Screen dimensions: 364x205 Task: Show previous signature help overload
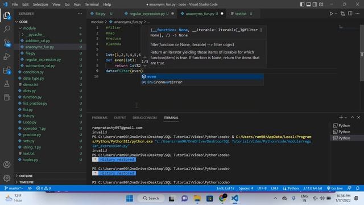click(x=145, y=57)
